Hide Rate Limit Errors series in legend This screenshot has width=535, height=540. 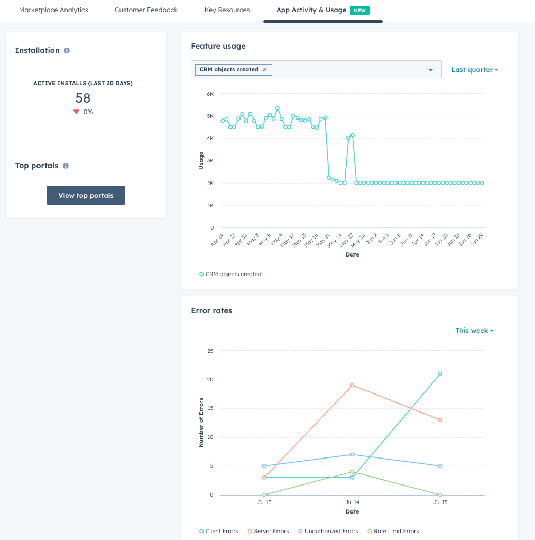(393, 531)
